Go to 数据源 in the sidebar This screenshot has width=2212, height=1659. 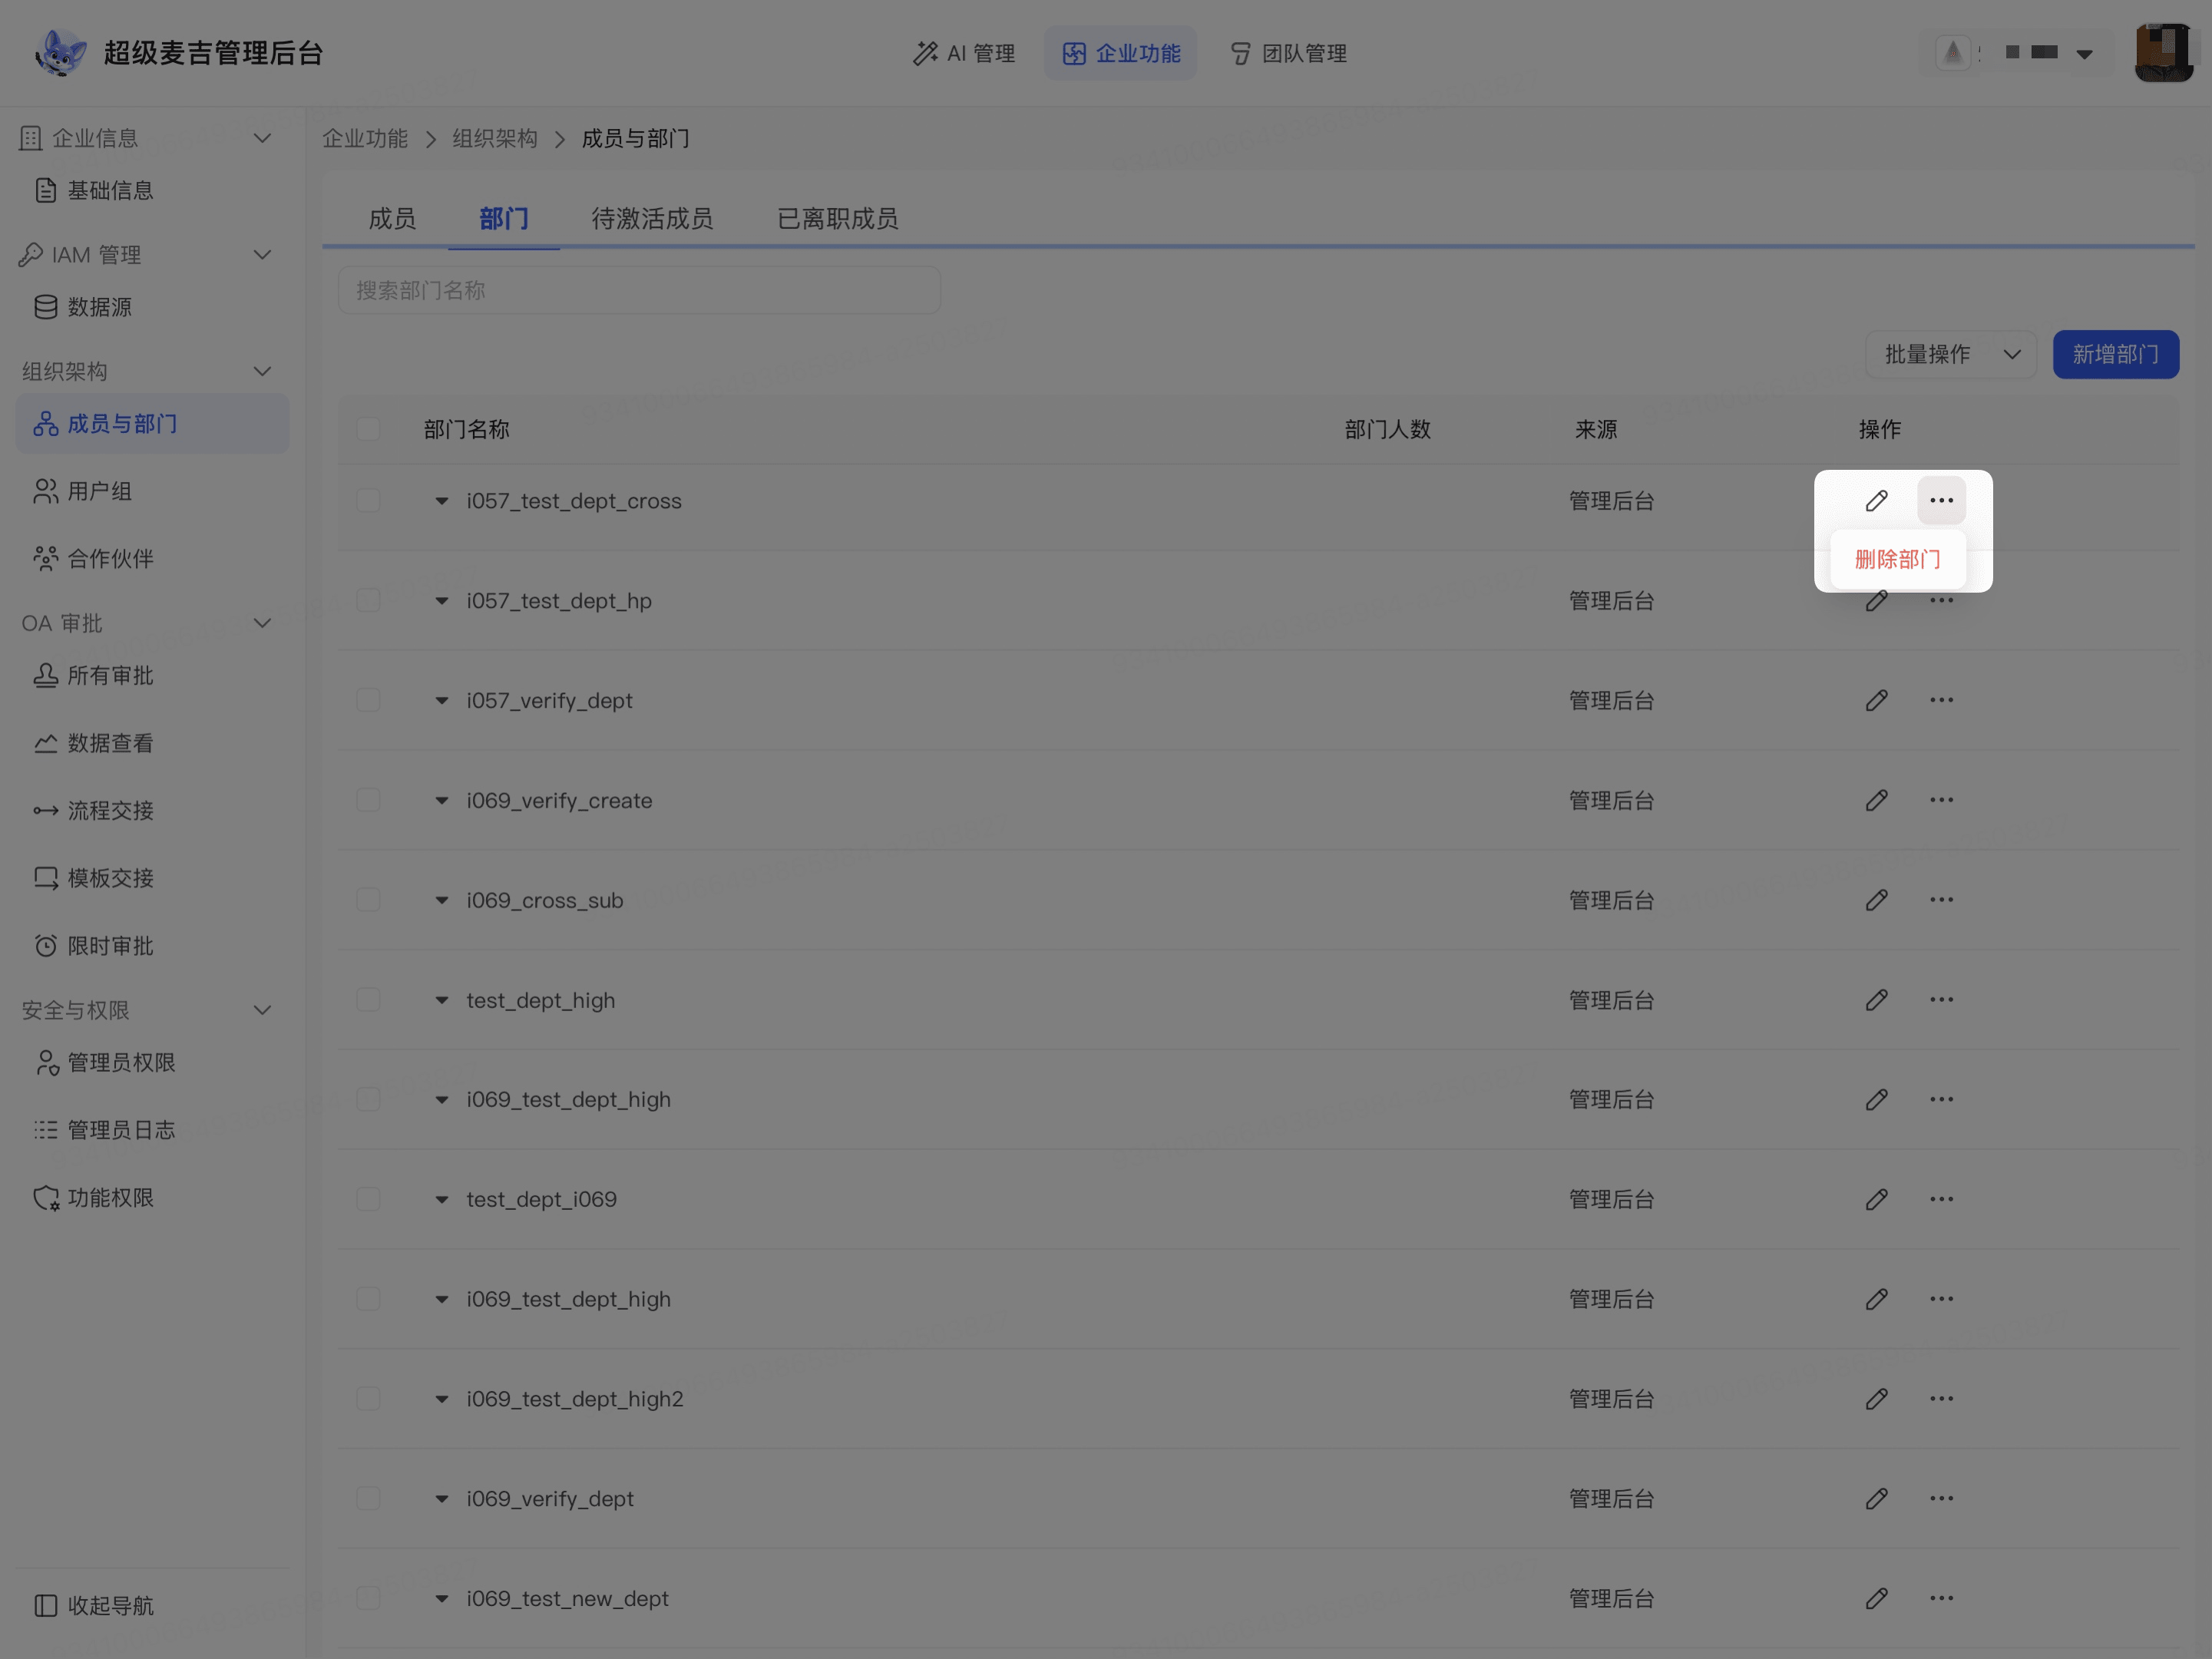pyautogui.click(x=152, y=307)
